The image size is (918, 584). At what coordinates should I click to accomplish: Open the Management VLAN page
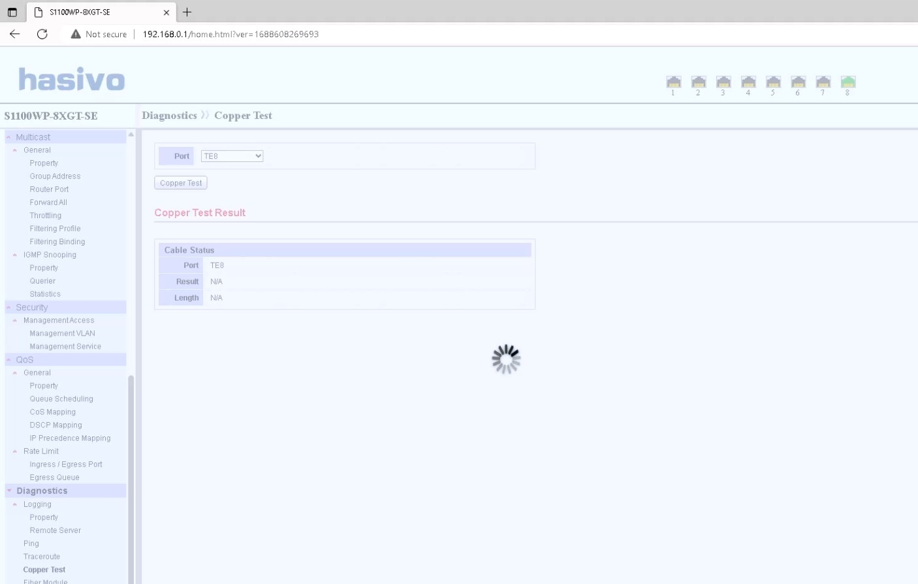pos(62,334)
